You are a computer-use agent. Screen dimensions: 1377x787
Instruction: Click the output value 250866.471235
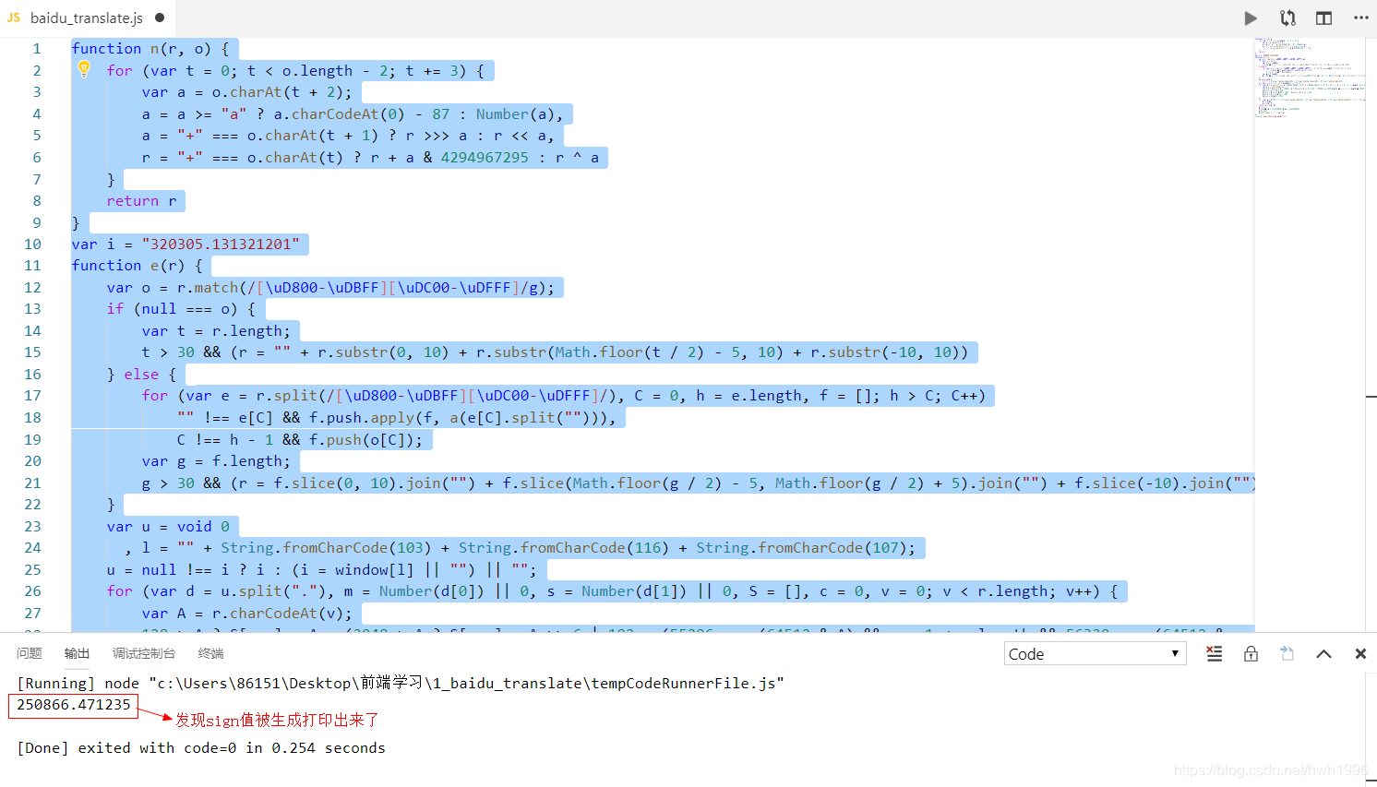[x=74, y=705]
